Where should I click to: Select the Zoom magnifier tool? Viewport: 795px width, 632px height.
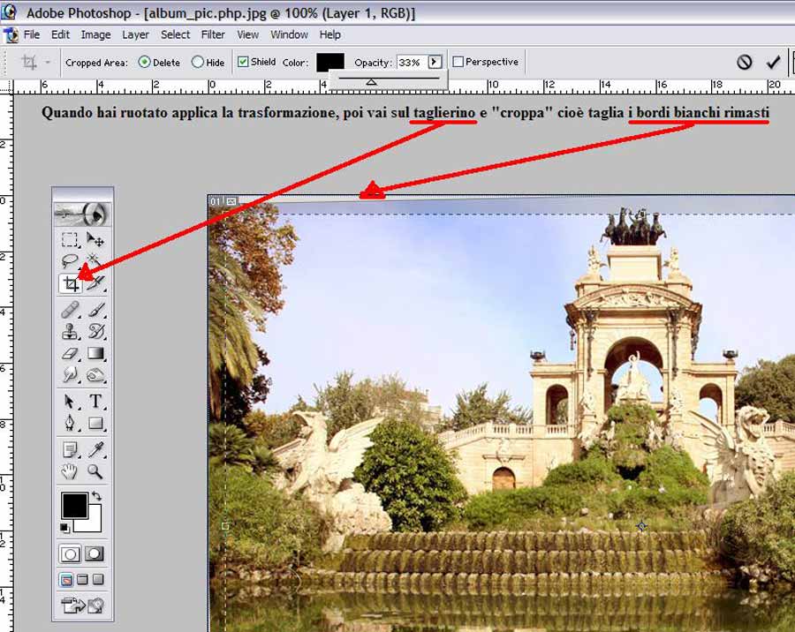click(x=95, y=472)
